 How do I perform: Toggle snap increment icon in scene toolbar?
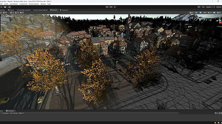pyautogui.click(x=16, y=13)
